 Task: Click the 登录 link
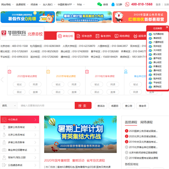pos(158,5)
